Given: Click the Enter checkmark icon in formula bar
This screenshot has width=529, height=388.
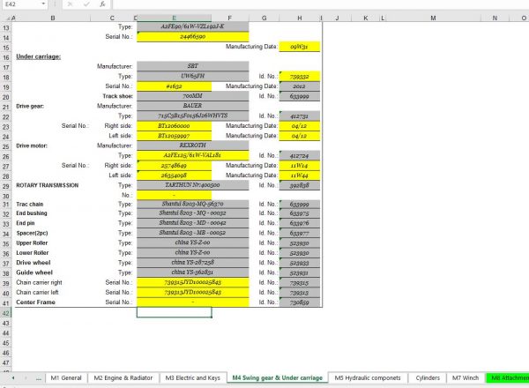Looking at the screenshot, I should tap(86, 4).
